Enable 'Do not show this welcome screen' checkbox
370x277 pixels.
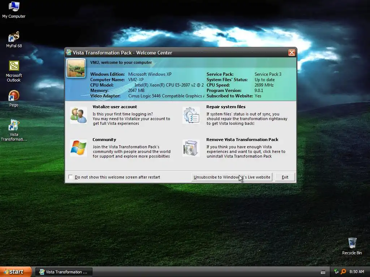click(70, 177)
